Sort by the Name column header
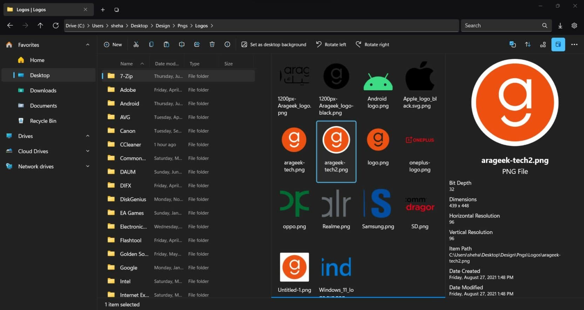This screenshot has width=584, height=310. pos(127,64)
